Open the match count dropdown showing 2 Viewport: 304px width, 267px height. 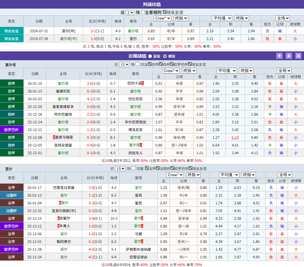pyautogui.click(x=130, y=12)
